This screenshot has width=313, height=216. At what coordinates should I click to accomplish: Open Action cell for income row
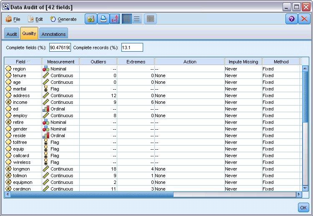coord(189,102)
